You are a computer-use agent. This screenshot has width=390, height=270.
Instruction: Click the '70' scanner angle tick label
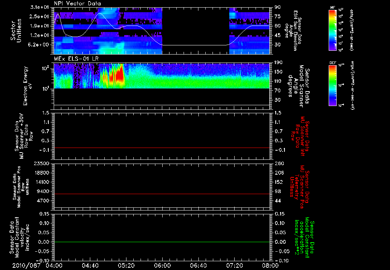point(278,91)
